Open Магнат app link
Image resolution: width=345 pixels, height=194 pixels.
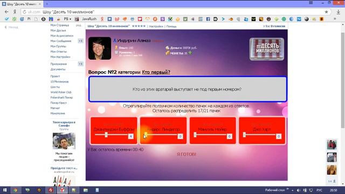point(55,108)
